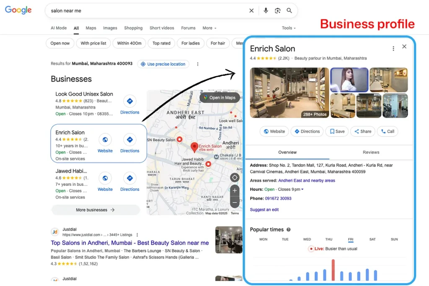Screen dimensions: 429x286
Task: Expand the More search categories menu
Action: click(209, 28)
